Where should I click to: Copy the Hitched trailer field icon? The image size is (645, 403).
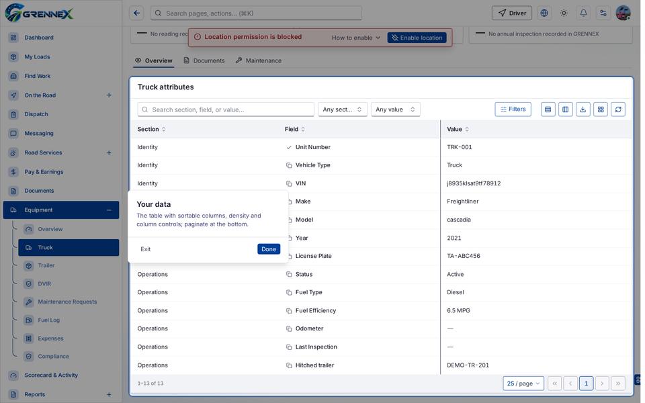[x=289, y=365]
